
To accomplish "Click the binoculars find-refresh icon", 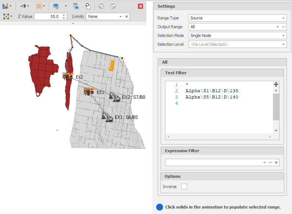I will (56, 6).
